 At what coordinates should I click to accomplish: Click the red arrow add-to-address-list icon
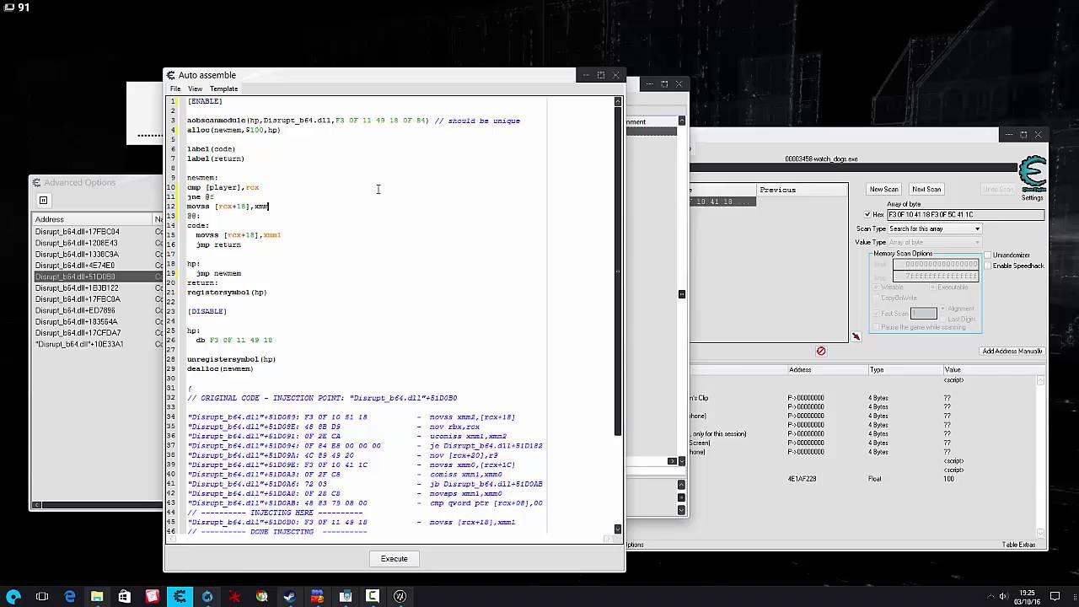(856, 336)
